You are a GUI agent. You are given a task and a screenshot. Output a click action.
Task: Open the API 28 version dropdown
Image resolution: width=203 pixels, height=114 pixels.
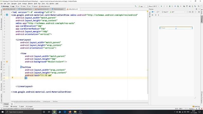[x=172, y=12]
